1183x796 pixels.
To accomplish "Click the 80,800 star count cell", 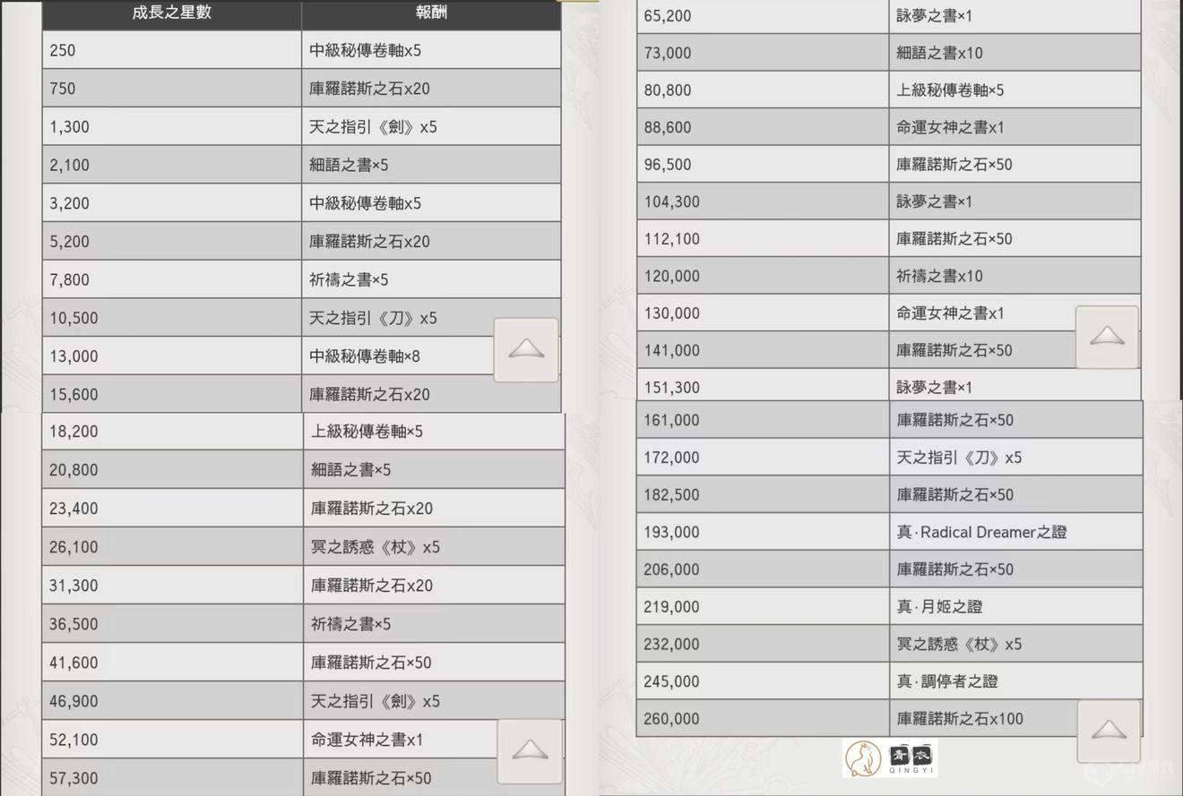I will click(x=763, y=90).
